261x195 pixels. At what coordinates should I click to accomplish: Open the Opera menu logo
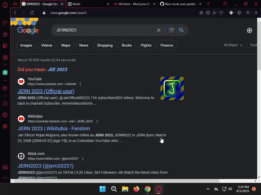click(x=5, y=5)
